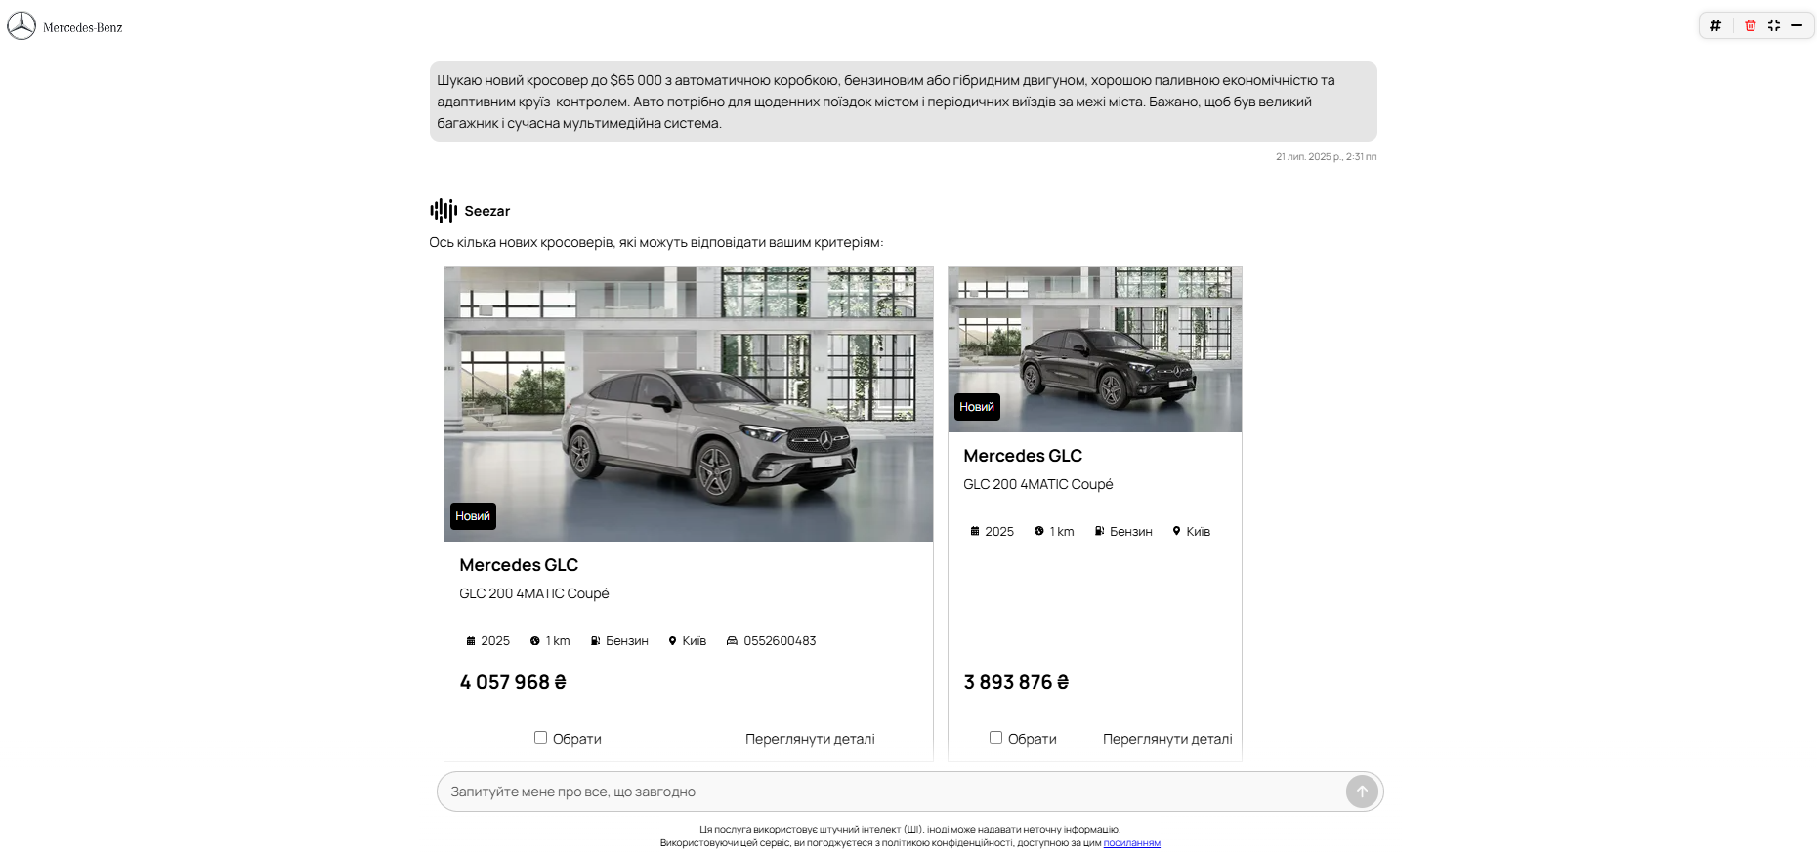Viewport: 1817px width, 853px height.
Task: Click Mercedes GLC title on first card
Action: click(519, 565)
